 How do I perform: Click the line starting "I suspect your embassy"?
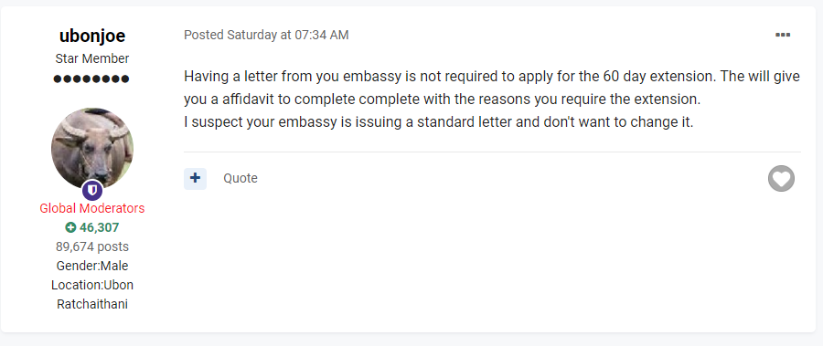click(439, 122)
